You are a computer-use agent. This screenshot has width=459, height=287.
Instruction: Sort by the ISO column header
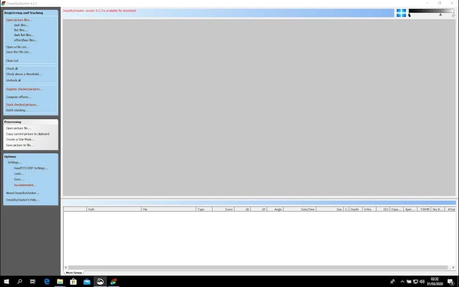[x=383, y=209]
